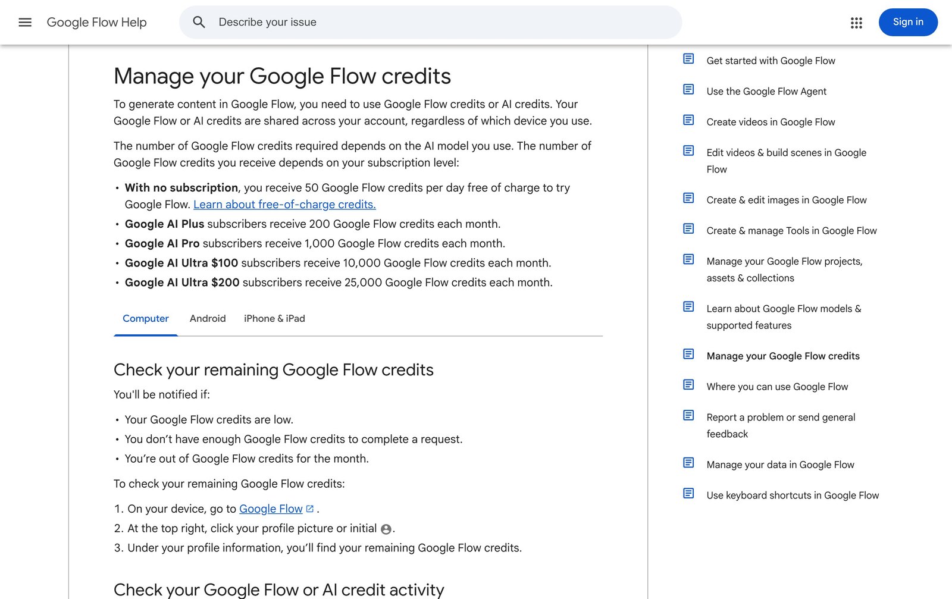Click article icon beside Use the Google Flow Agent
The height and width of the screenshot is (599, 952).
pos(688,89)
